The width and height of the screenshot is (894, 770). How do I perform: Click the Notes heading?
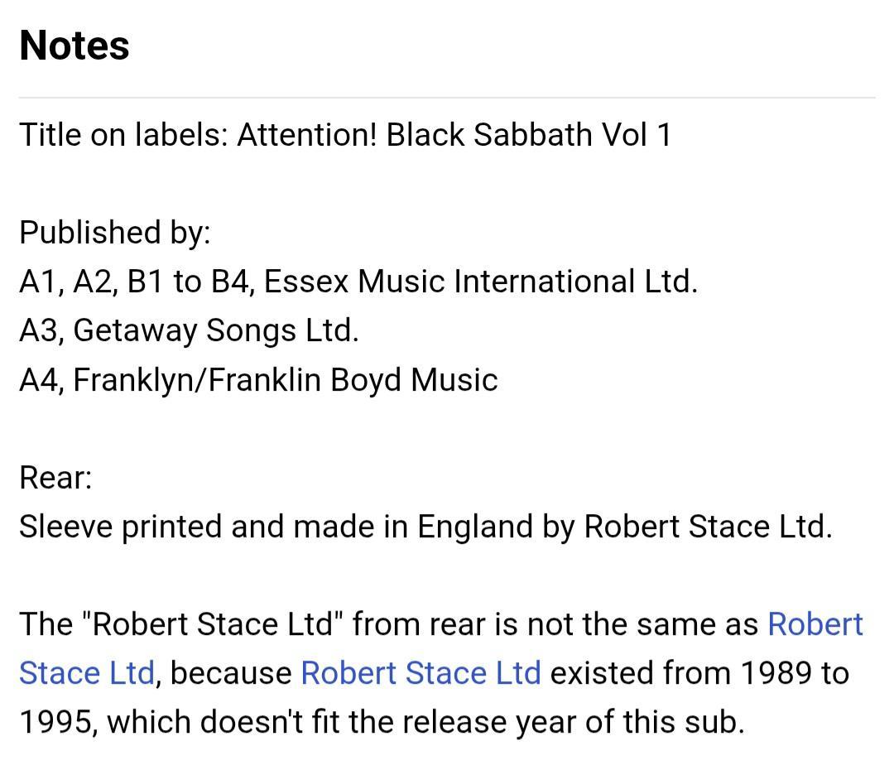pyautogui.click(x=74, y=46)
